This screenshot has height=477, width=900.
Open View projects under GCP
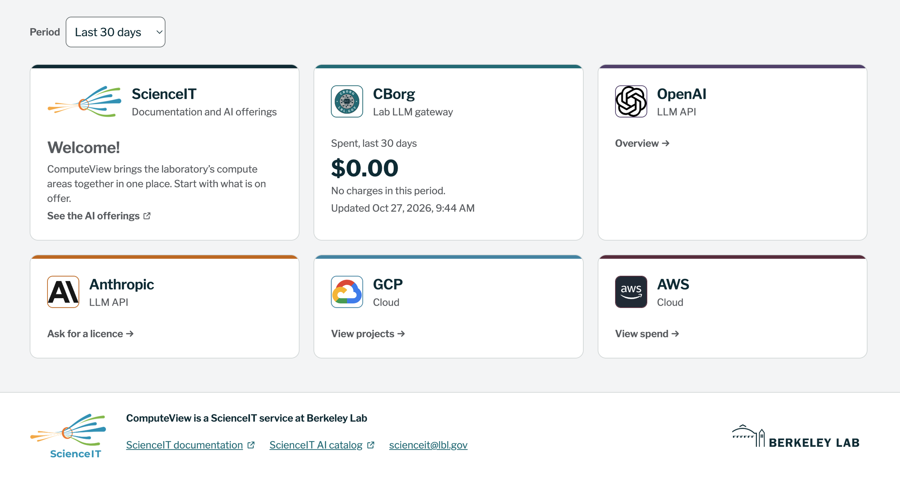(x=368, y=334)
